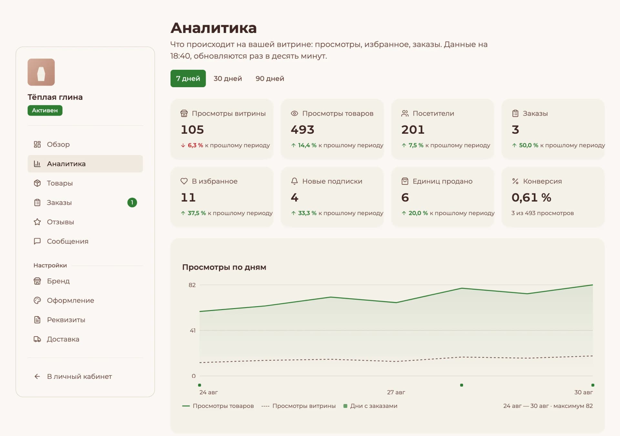Click the percent icon on Конверсия card
This screenshot has height=436, width=620.
tap(515, 181)
